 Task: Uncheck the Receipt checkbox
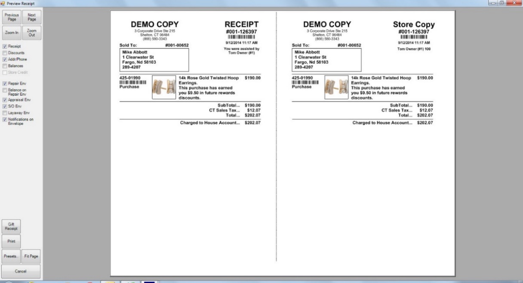click(5, 46)
